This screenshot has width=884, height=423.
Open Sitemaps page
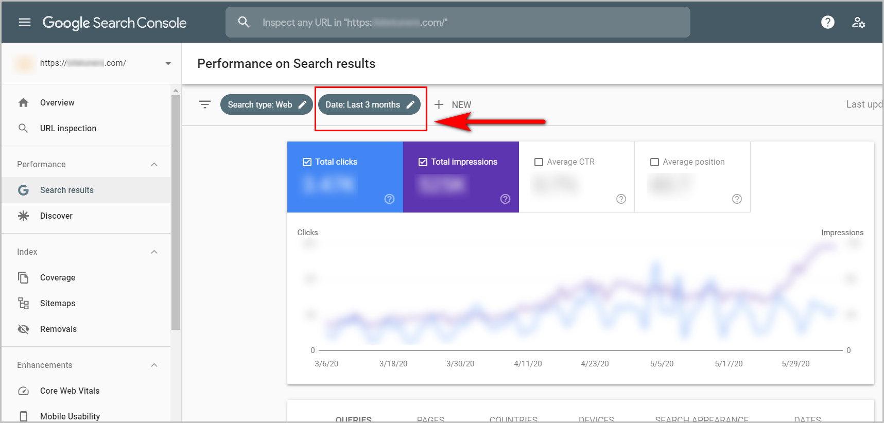tap(86, 303)
